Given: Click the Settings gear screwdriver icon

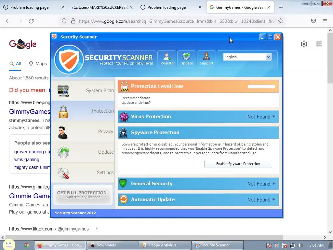Looking at the screenshot, I should pyautogui.click(x=63, y=173).
